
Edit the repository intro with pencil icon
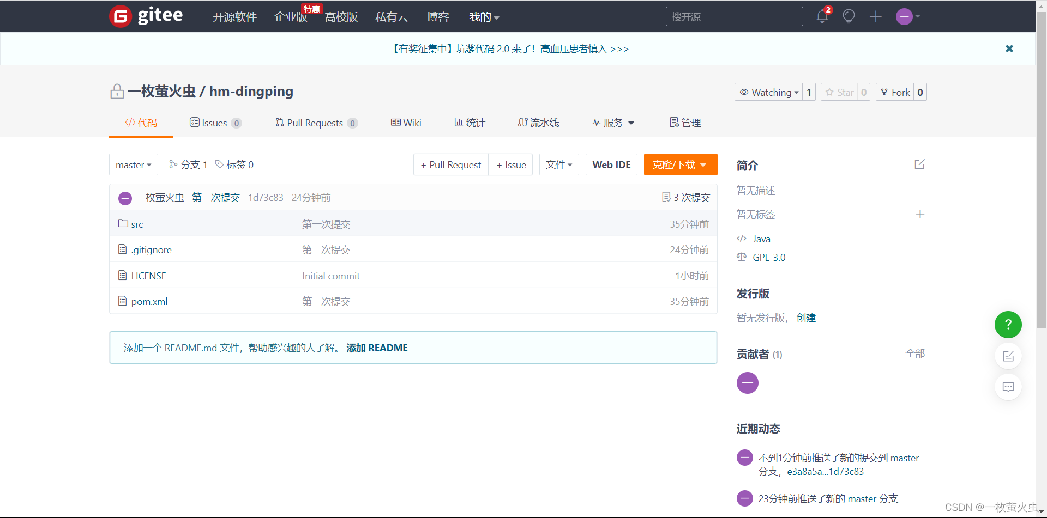pyautogui.click(x=919, y=164)
